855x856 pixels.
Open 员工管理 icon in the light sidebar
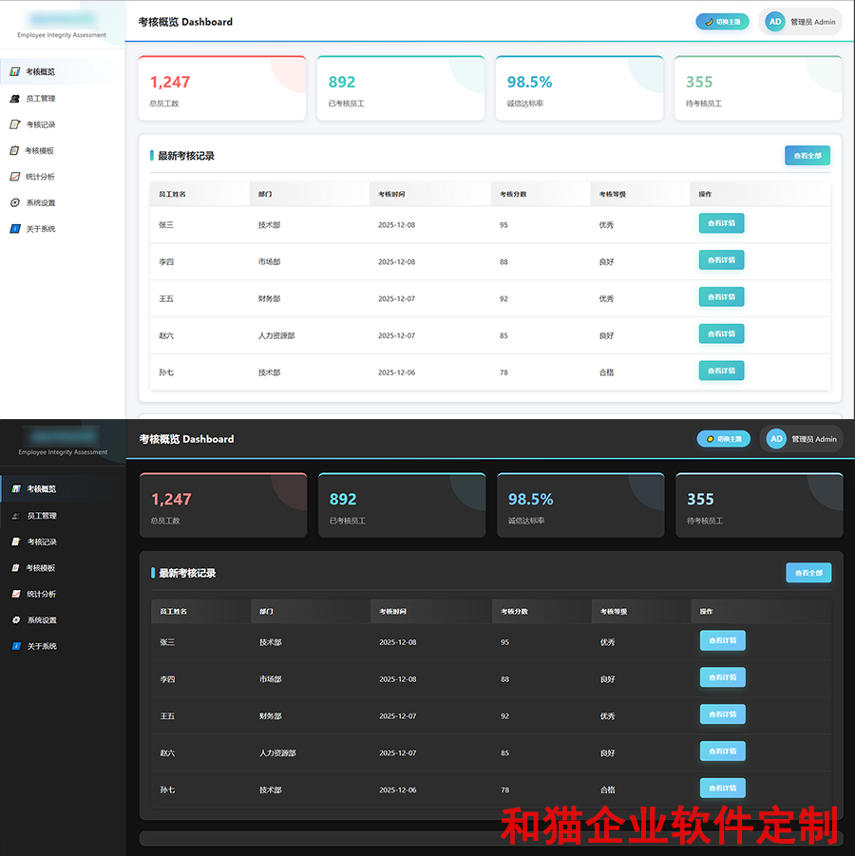tap(15, 99)
